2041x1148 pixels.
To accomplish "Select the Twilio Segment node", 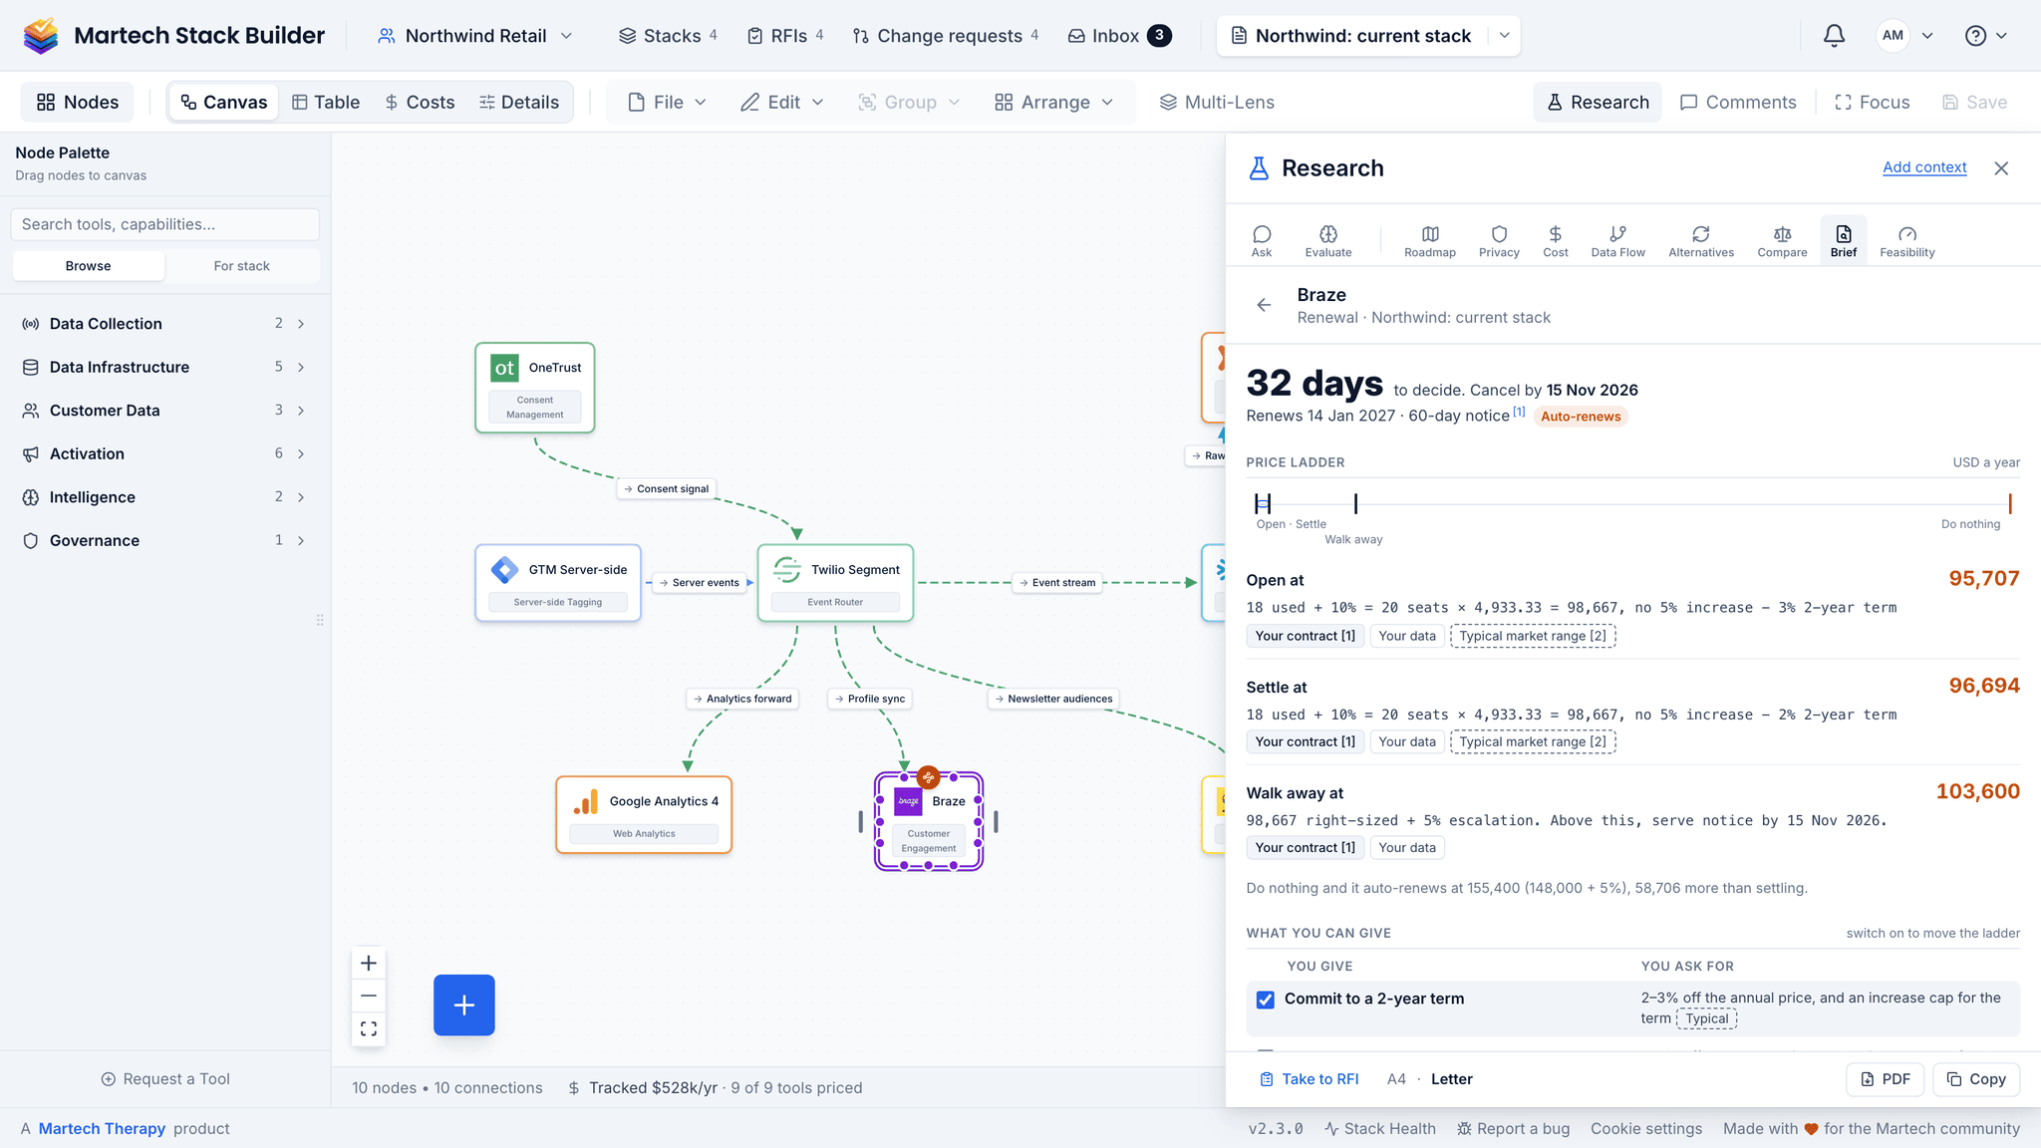I will [835, 583].
